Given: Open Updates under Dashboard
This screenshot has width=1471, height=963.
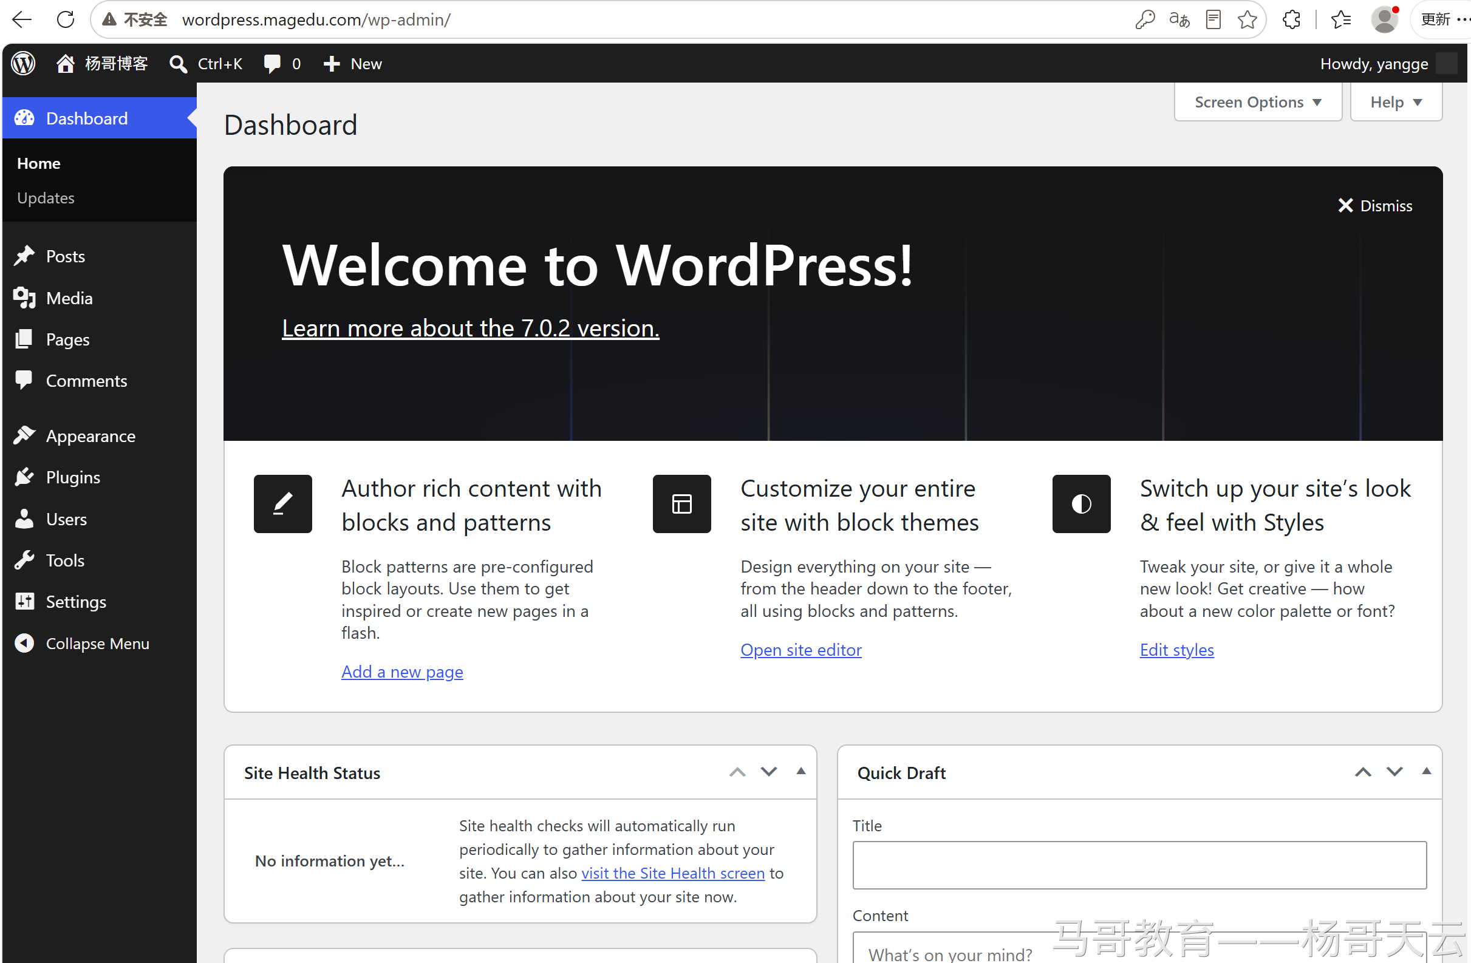Looking at the screenshot, I should point(46,198).
